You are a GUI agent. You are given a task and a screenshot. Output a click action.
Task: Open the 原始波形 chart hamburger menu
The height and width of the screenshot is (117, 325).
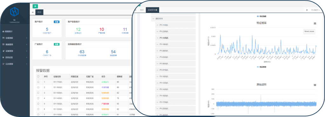315,85
